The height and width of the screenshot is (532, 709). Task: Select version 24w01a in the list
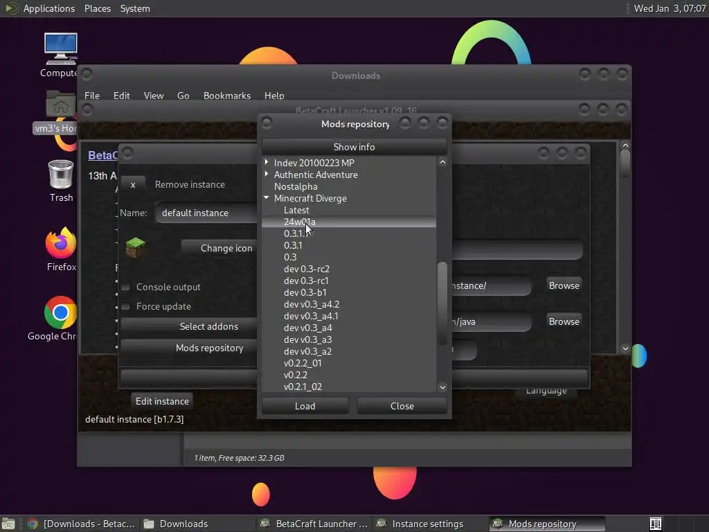tap(300, 222)
